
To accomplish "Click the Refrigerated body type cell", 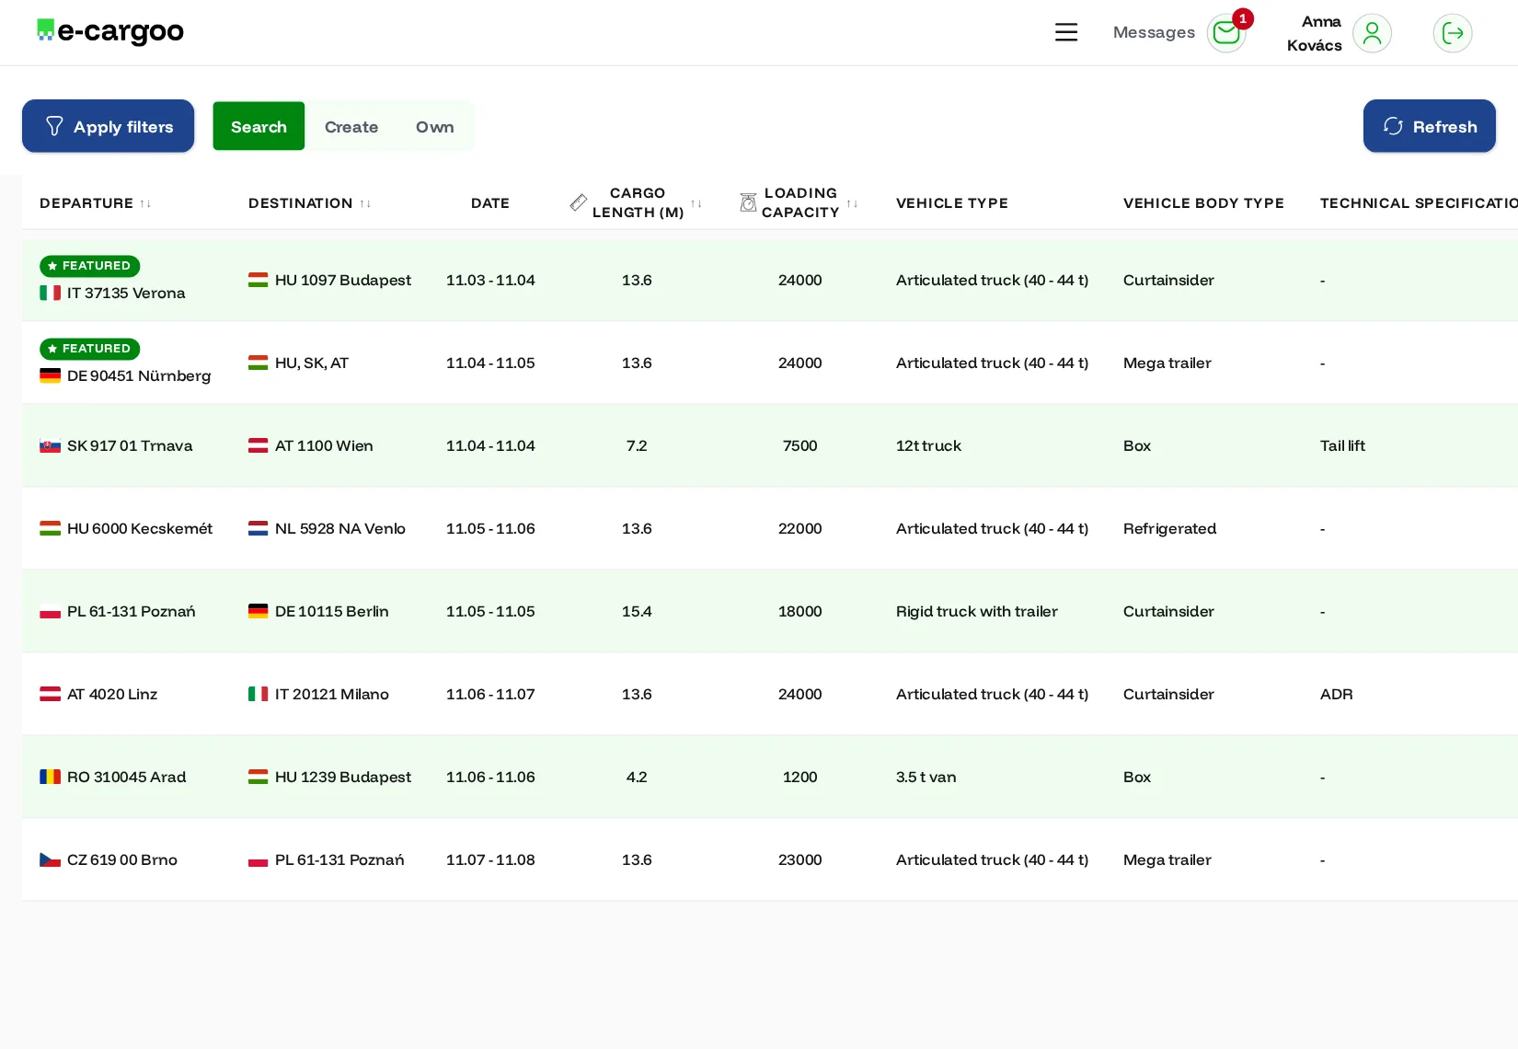I will pyautogui.click(x=1169, y=528).
